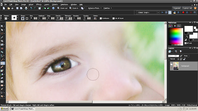Toggle the Use all layers checkbox

(114, 18)
